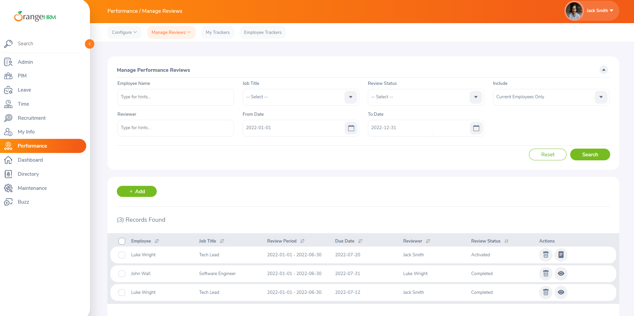This screenshot has width=634, height=316.
Task: Click the green Search button
Action: [590, 155]
